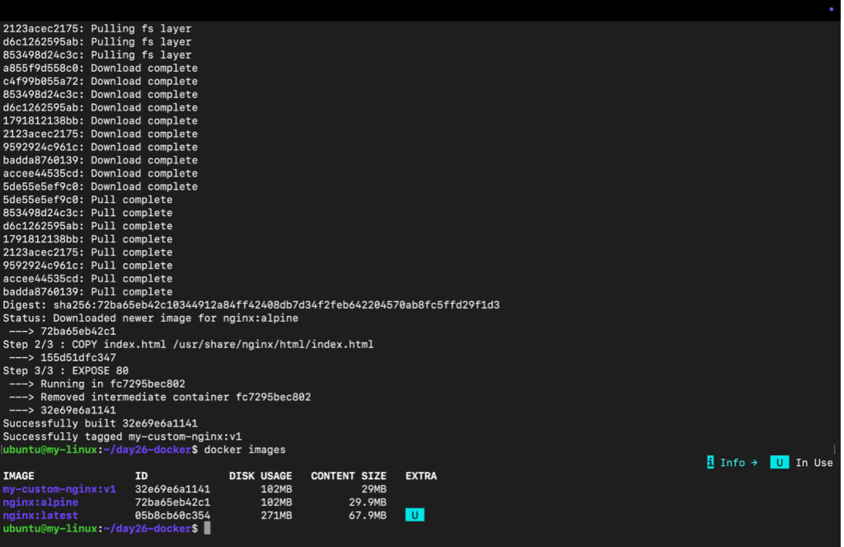The height and width of the screenshot is (547, 844).
Task: Click the EXTRA column header
Action: click(421, 476)
